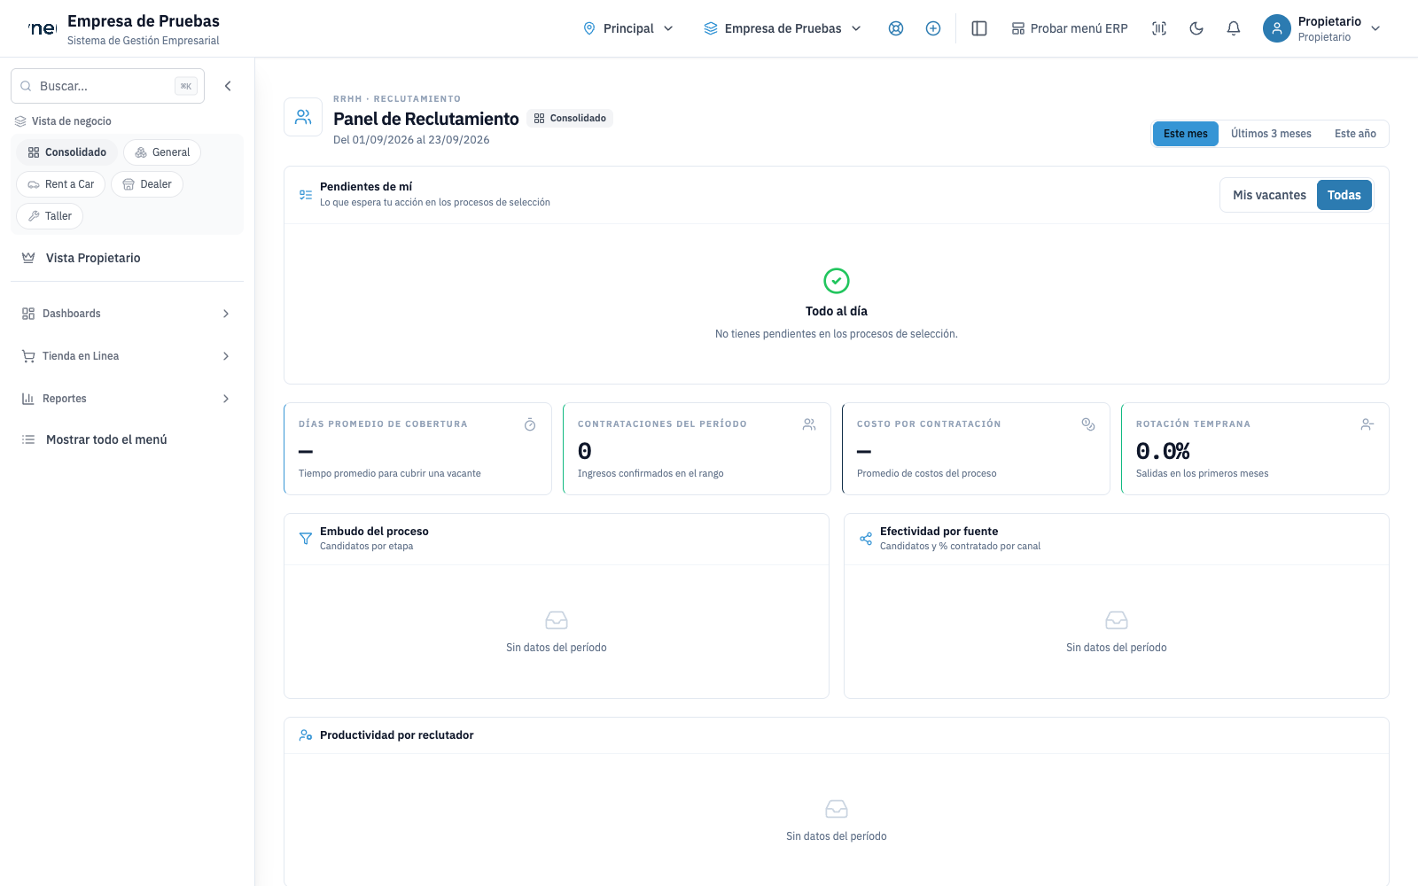Click the recruitment panel people icon
This screenshot has width=1418, height=886.
click(303, 117)
